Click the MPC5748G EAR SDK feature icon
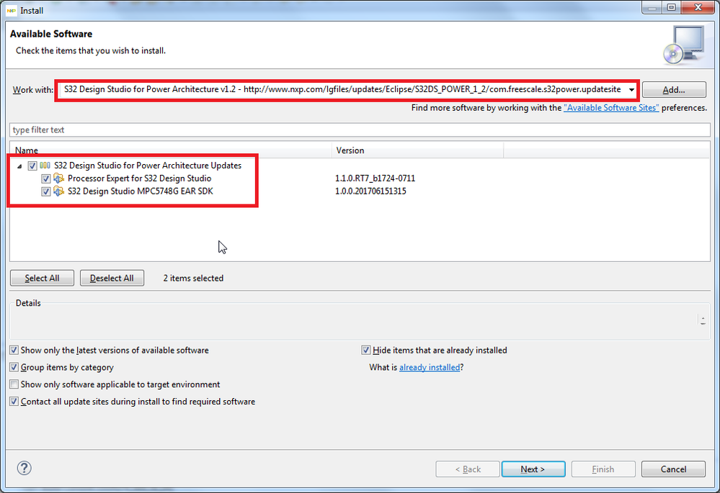Viewport: 720px width, 493px height. pyautogui.click(x=59, y=191)
